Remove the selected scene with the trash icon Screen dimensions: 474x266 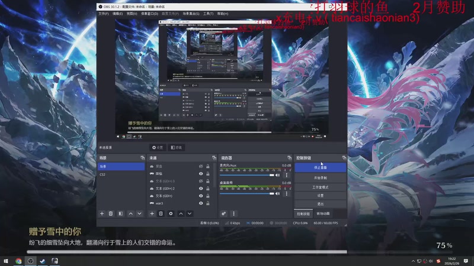click(x=111, y=213)
